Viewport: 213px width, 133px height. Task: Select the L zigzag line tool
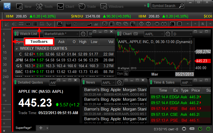[49, 24]
